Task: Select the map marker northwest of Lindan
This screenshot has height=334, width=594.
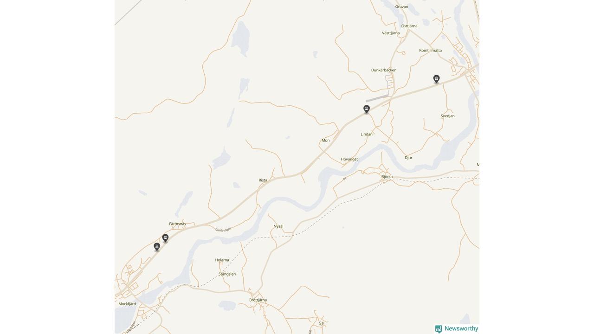Action: (x=367, y=109)
